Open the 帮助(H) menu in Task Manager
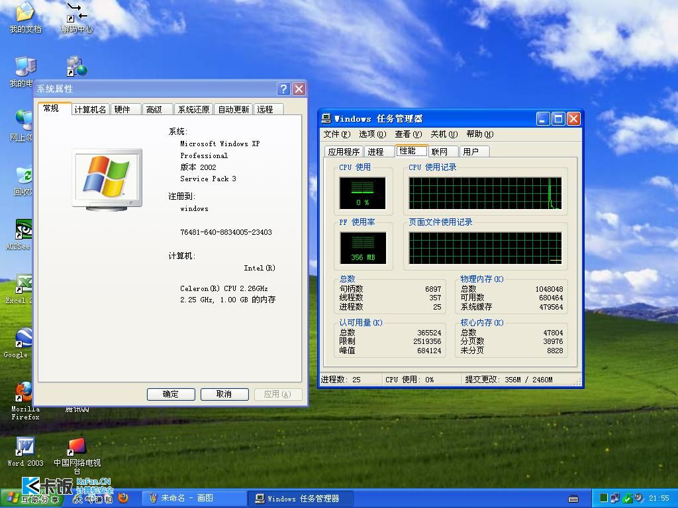Image resolution: width=678 pixels, height=508 pixels. click(480, 134)
